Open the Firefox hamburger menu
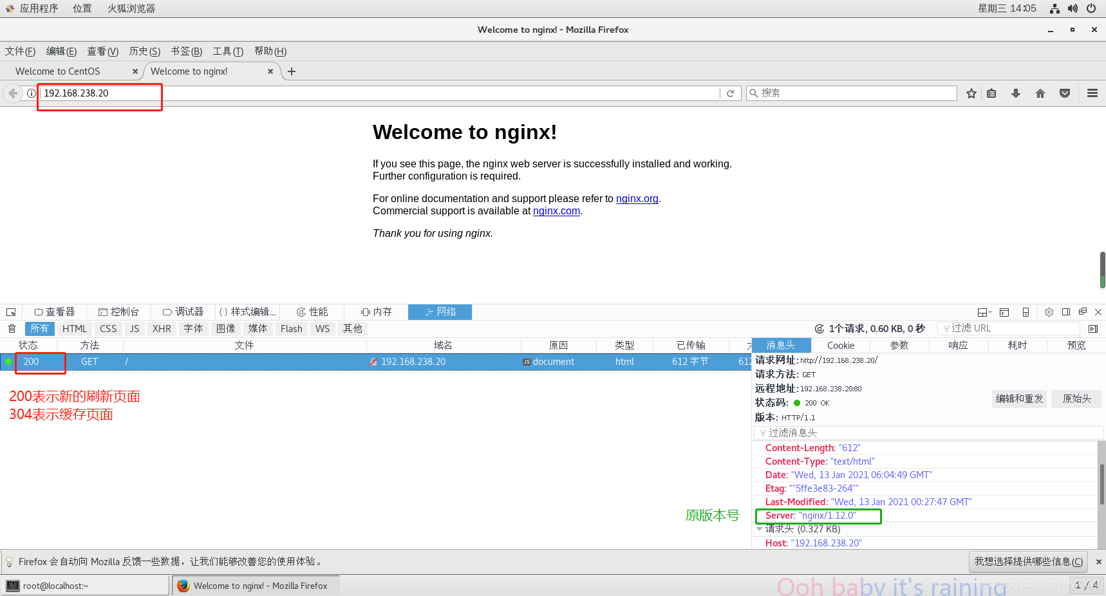 (x=1092, y=93)
